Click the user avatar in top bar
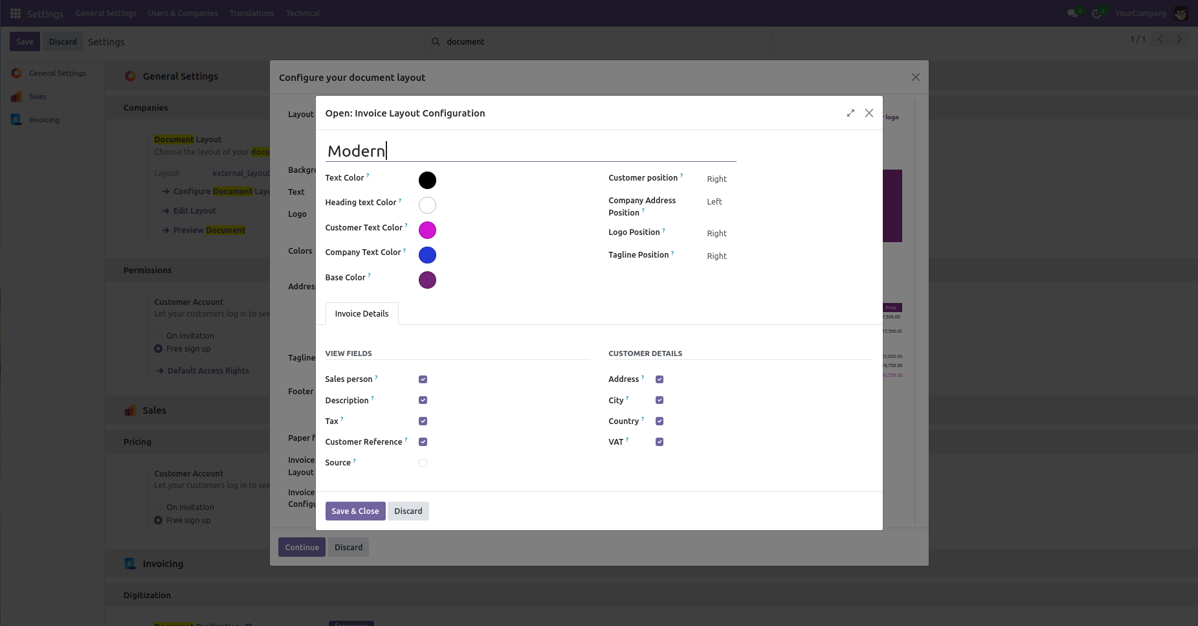The width and height of the screenshot is (1198, 626). point(1181,14)
